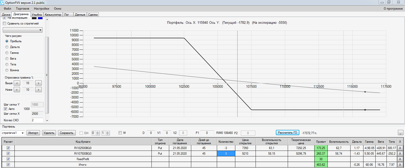Click the 'Кол-во СКО' input field

(37, 120)
